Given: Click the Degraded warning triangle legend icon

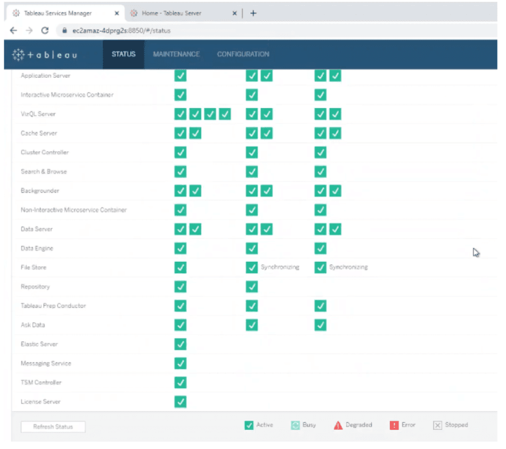Looking at the screenshot, I should 338,425.
